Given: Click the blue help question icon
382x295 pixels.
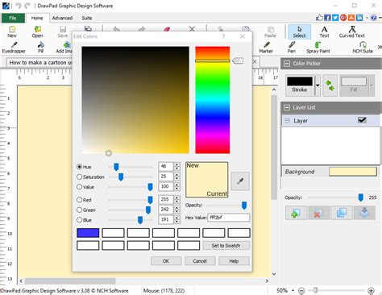Looking at the screenshot, I should click(x=374, y=18).
